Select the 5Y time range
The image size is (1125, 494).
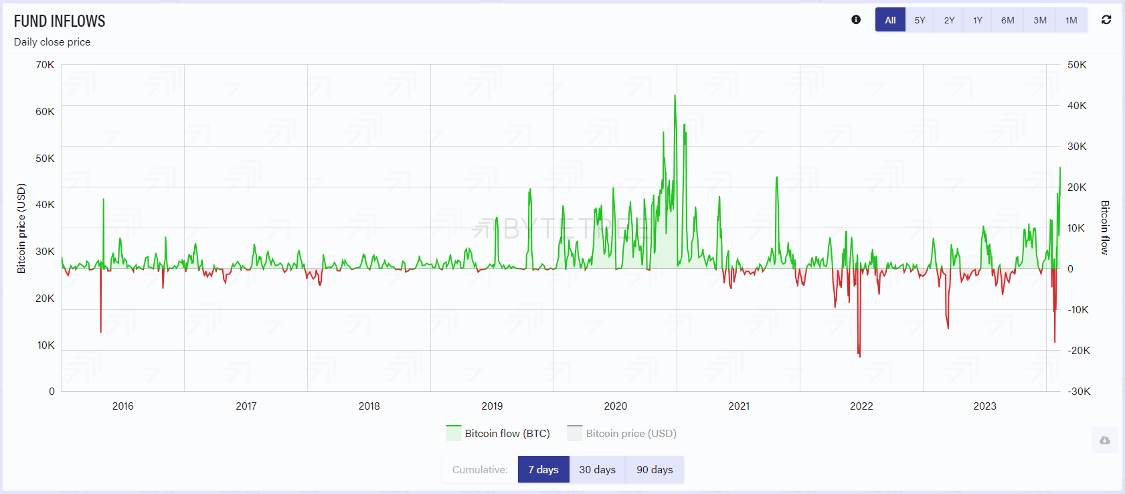(x=920, y=20)
